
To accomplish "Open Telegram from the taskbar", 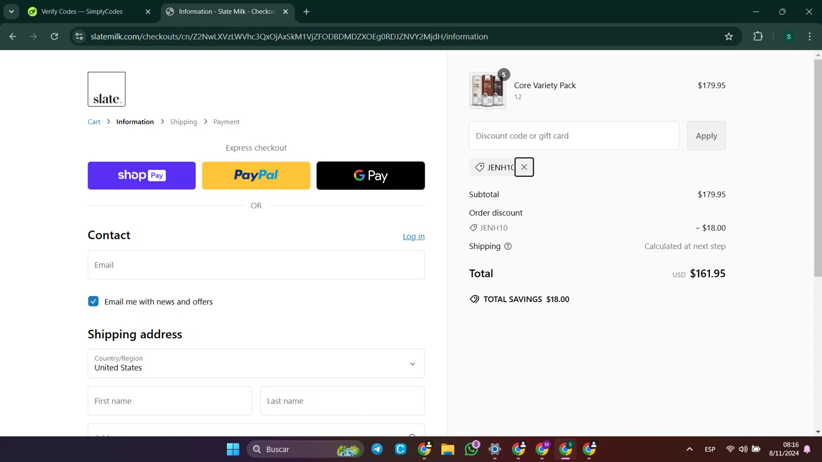I will click(x=377, y=449).
